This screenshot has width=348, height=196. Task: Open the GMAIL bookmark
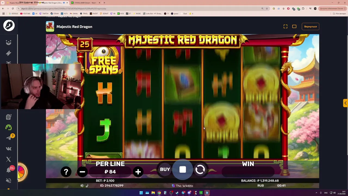pyautogui.click(x=74, y=13)
